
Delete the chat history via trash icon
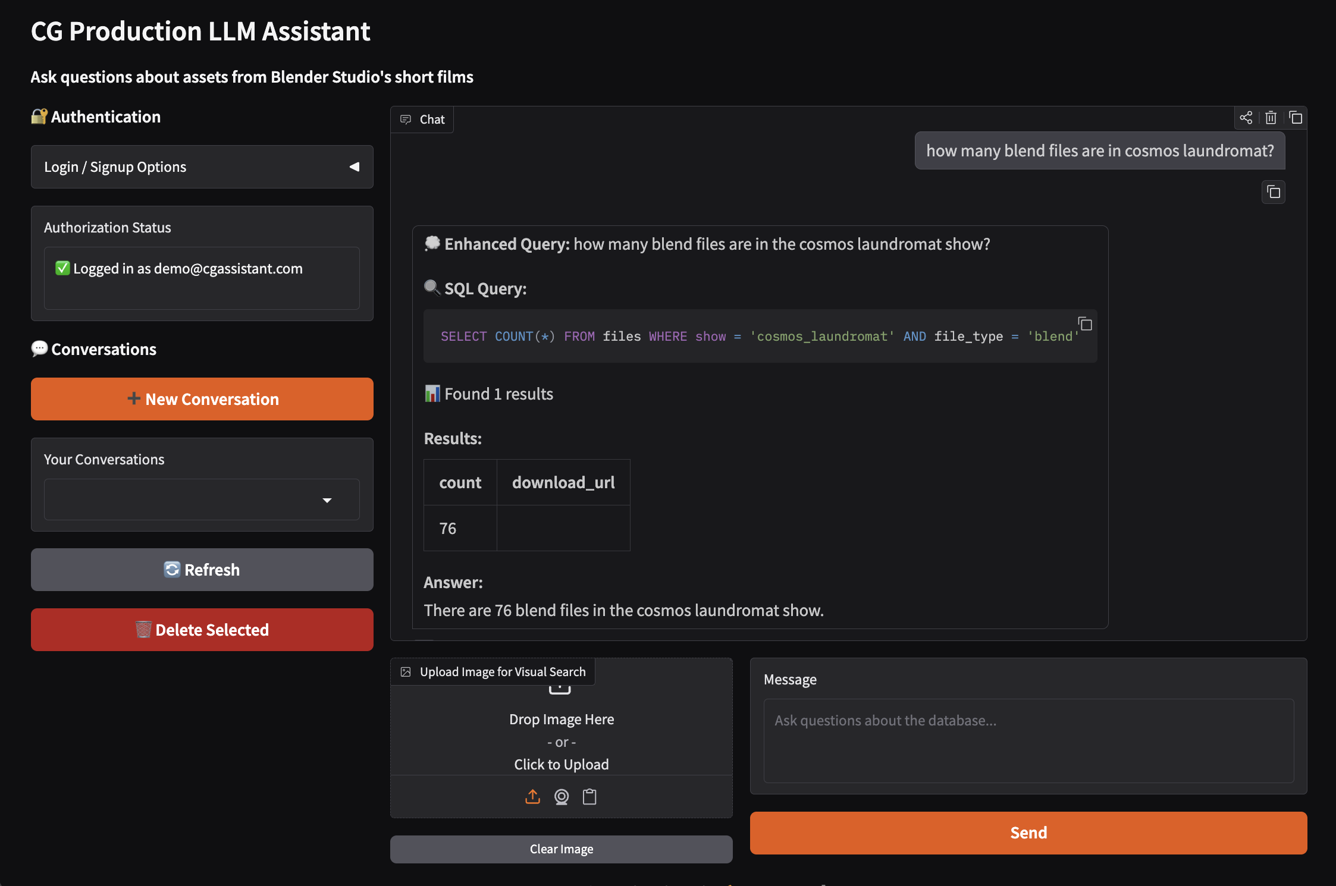coord(1271,118)
